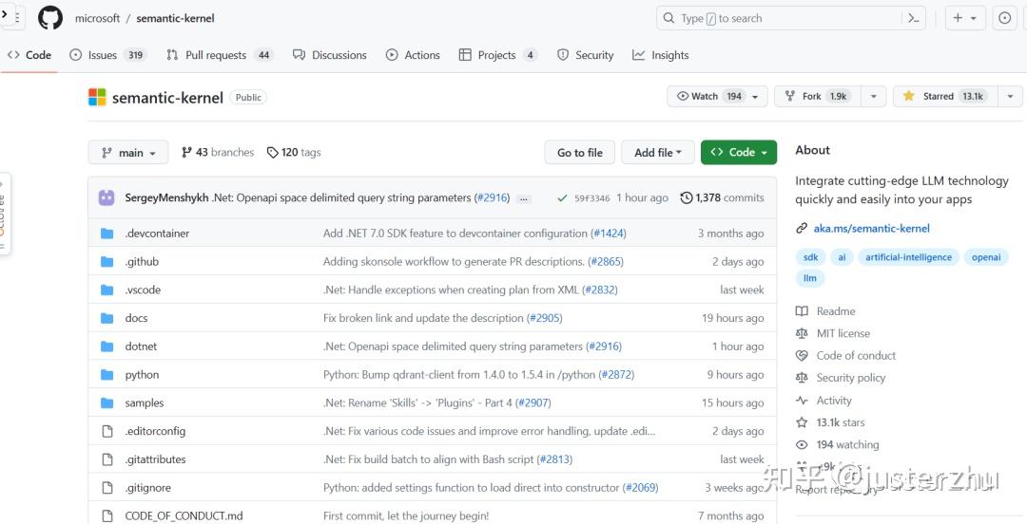This screenshot has height=524, width=1027.
Task: Open the aka.ms/semantic-kernel link
Action: [x=871, y=229]
